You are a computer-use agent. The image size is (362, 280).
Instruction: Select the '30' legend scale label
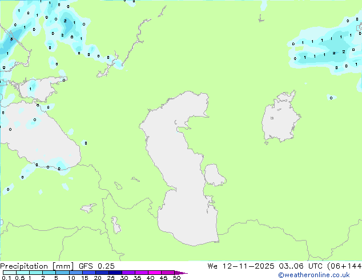[124, 278]
